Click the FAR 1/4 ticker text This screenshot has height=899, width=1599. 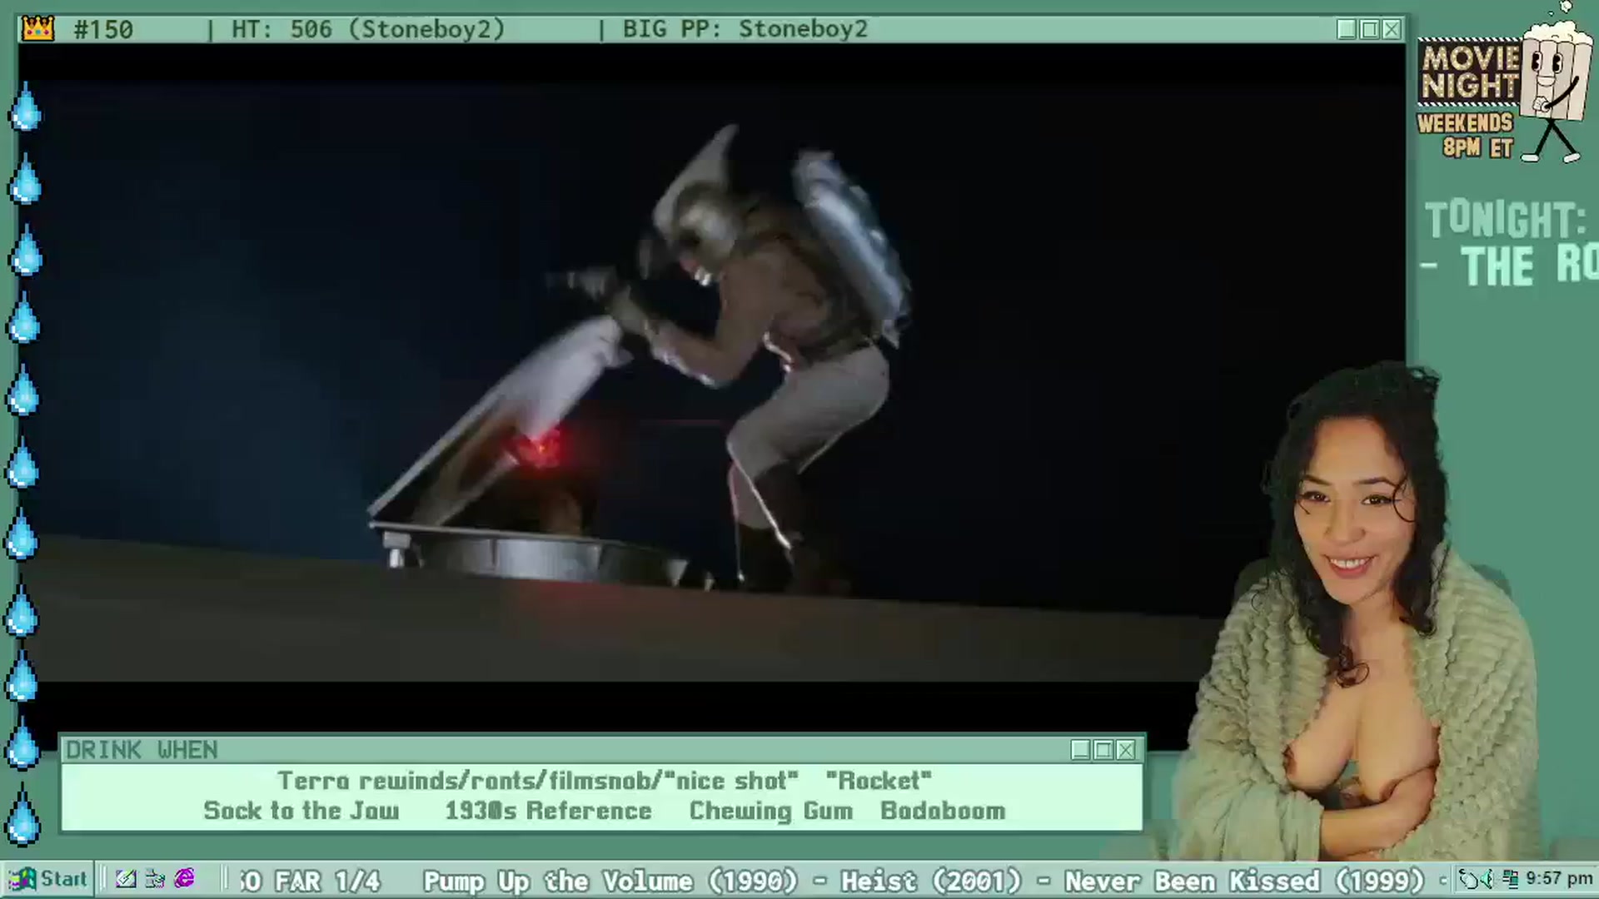point(327,881)
